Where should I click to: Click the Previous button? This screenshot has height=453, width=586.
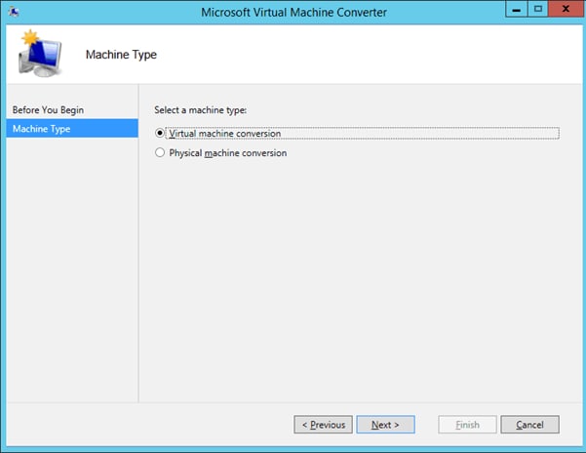pos(323,425)
